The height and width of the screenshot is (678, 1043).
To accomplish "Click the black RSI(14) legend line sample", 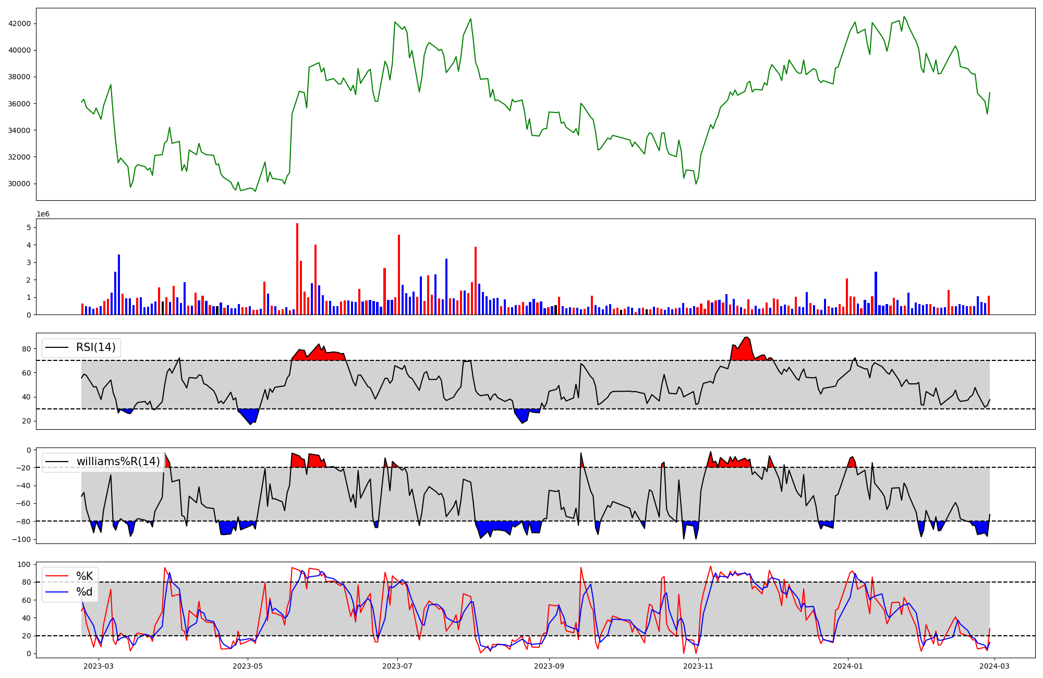I will pyautogui.click(x=57, y=347).
